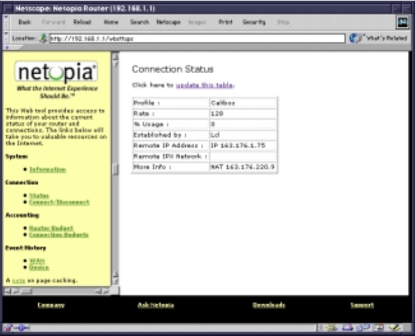415x336 pixels.
Task: Open the 'note' on page caching link
Action: [19, 281]
